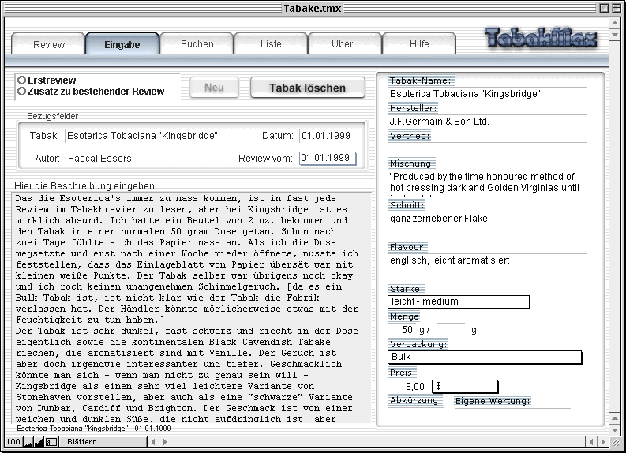Click the vertical scrollbar up arrow at top

[615, 23]
